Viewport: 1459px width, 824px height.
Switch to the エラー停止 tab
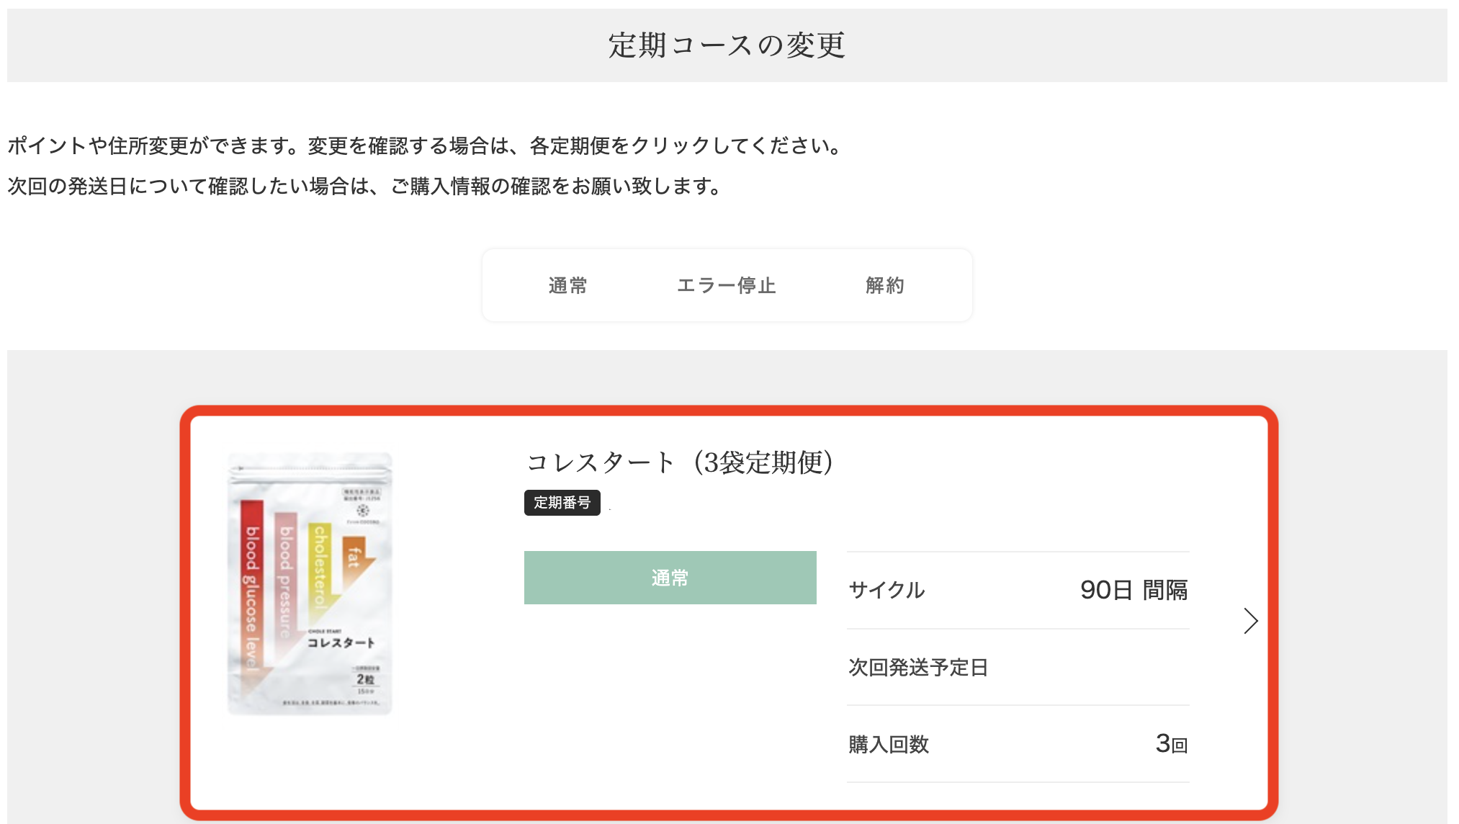click(726, 286)
